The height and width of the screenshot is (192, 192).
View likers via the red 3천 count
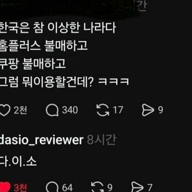20,188
